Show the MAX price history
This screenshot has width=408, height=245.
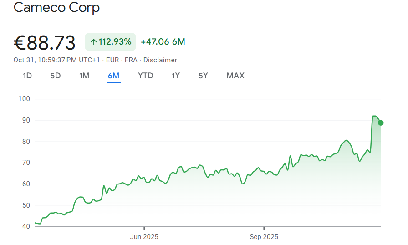235,76
